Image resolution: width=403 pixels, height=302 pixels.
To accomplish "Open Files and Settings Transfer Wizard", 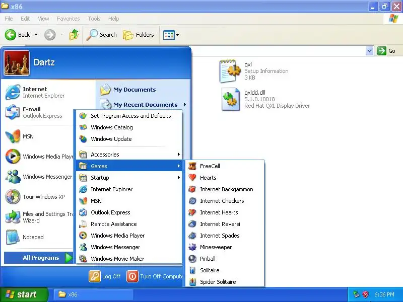I will point(39,217).
